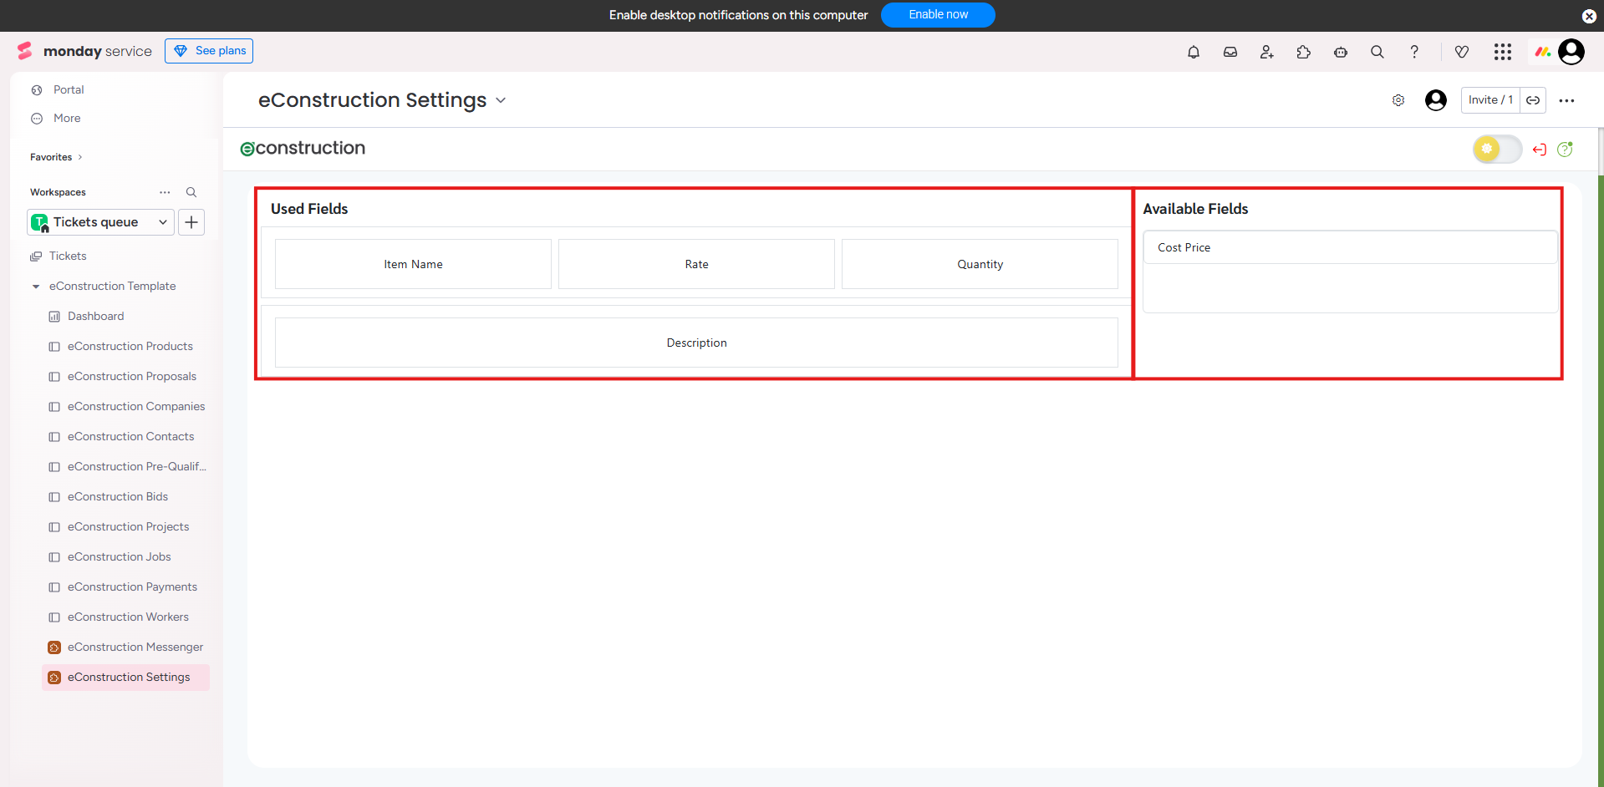This screenshot has width=1604, height=787.
Task: Select the Cost Price available field
Action: [1349, 247]
